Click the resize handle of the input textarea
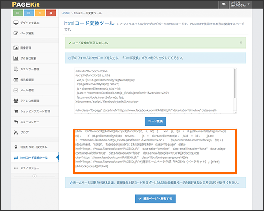The image size is (264, 211). coord(235,112)
